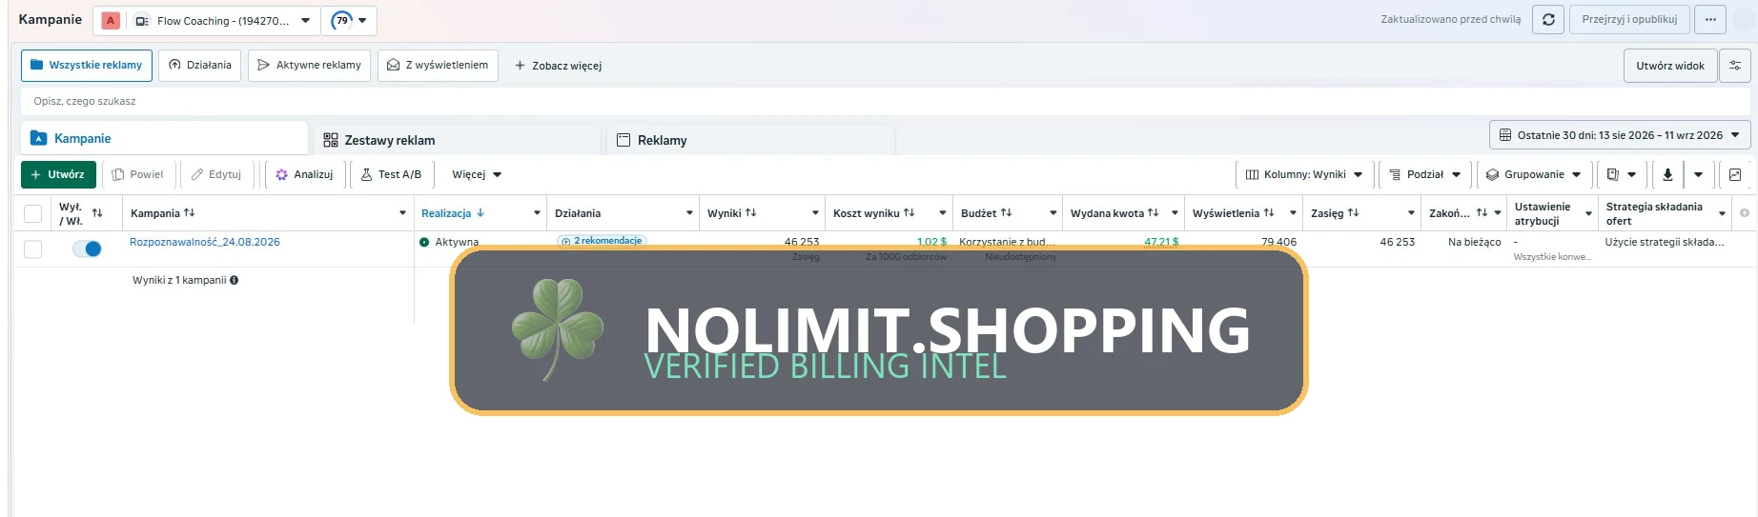Click the account score 79 indicator
This screenshot has width=1758, height=517.
pyautogui.click(x=349, y=20)
